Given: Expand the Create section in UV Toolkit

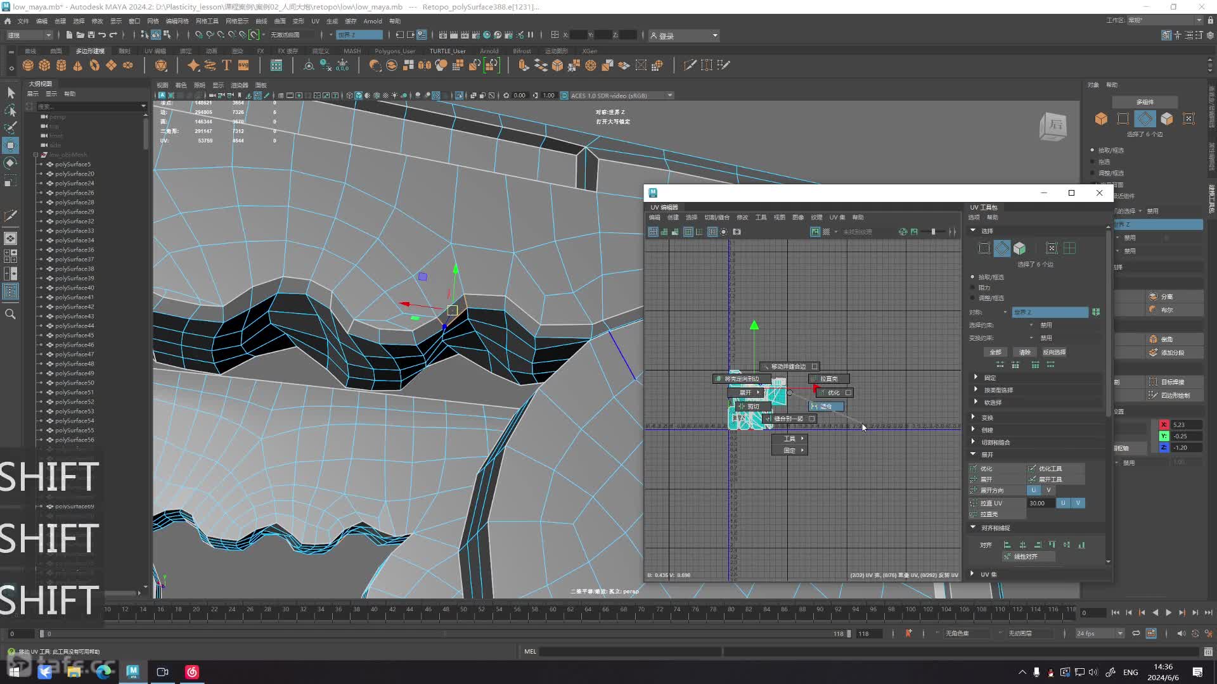Looking at the screenshot, I should [x=973, y=429].
